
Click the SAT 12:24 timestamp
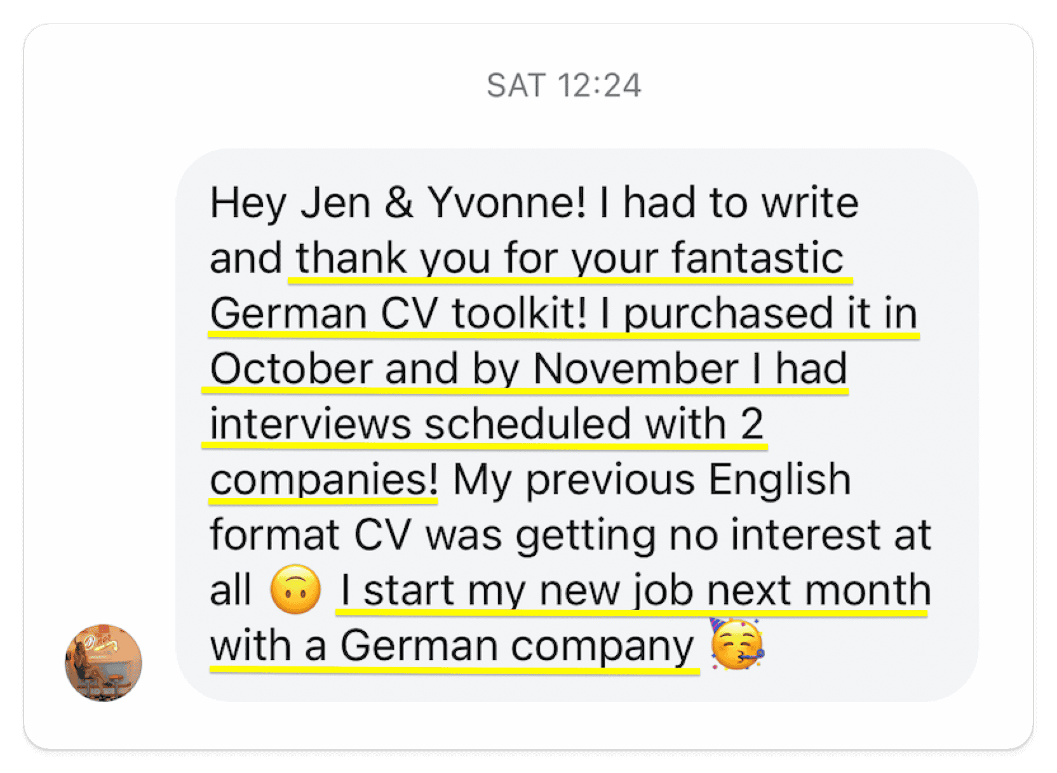click(563, 85)
